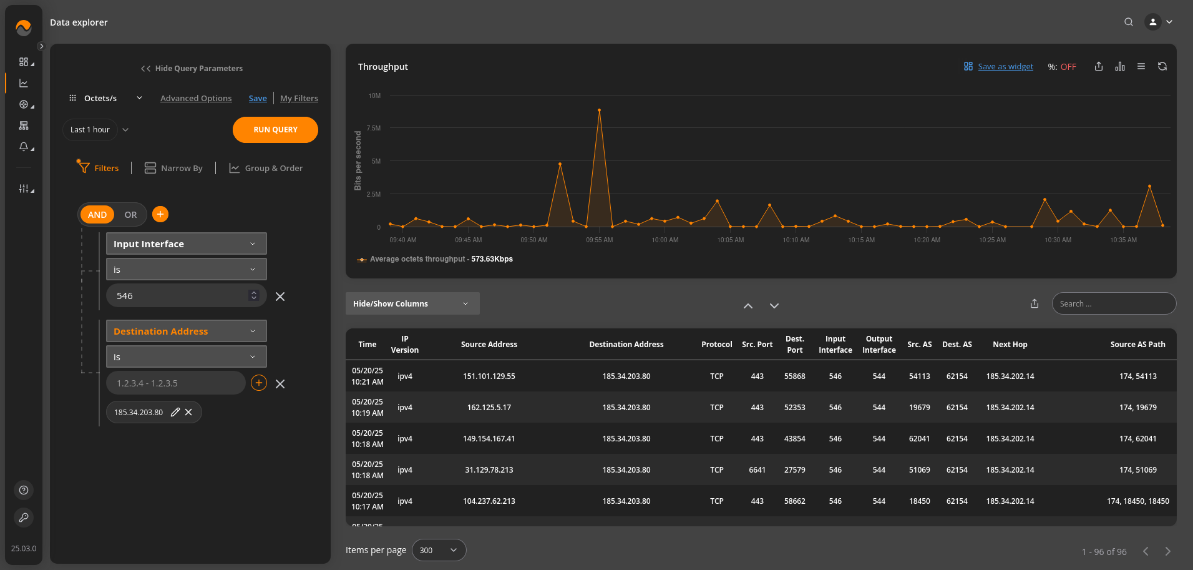
Task: Switch filter logic to OR
Action: 130,215
